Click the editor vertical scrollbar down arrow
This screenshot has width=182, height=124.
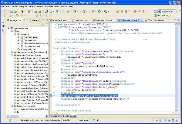tap(176, 110)
